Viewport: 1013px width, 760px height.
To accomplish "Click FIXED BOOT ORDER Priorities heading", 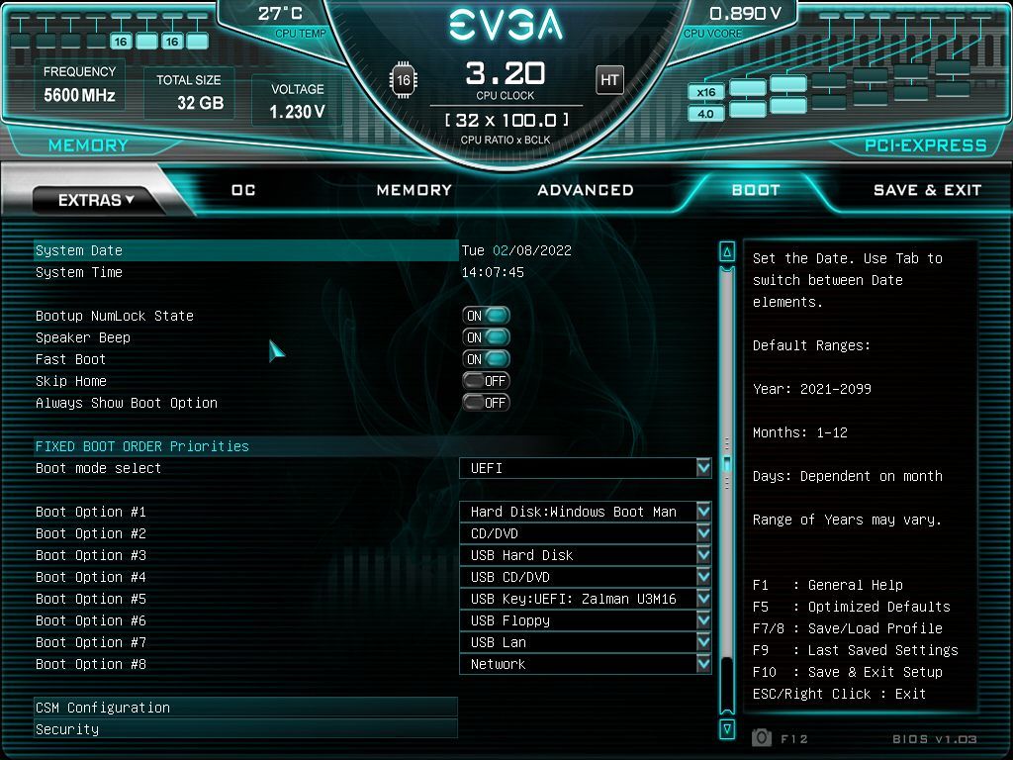I will pos(142,446).
